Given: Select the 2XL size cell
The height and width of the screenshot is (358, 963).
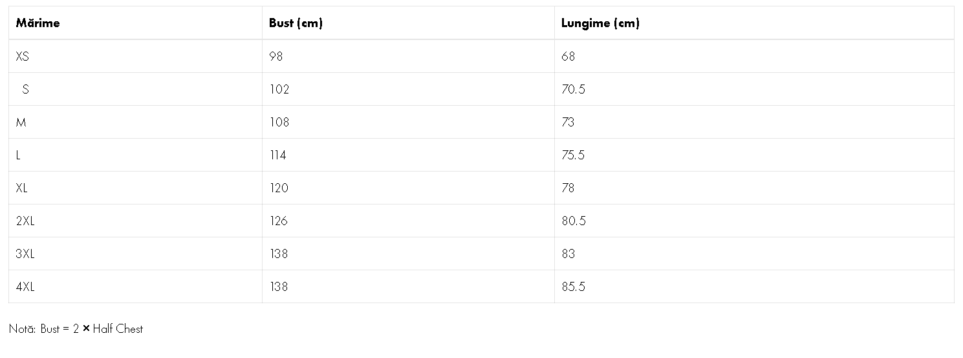Looking at the screenshot, I should [x=25, y=221].
